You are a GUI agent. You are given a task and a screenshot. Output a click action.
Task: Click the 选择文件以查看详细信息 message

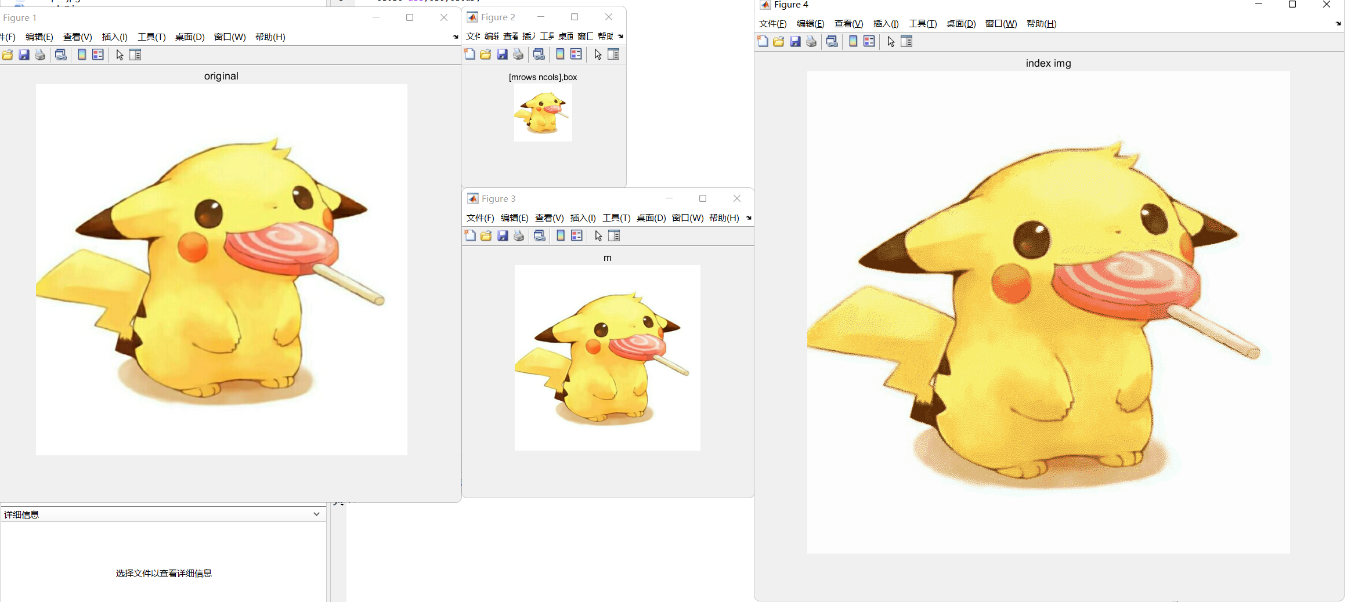[164, 574]
